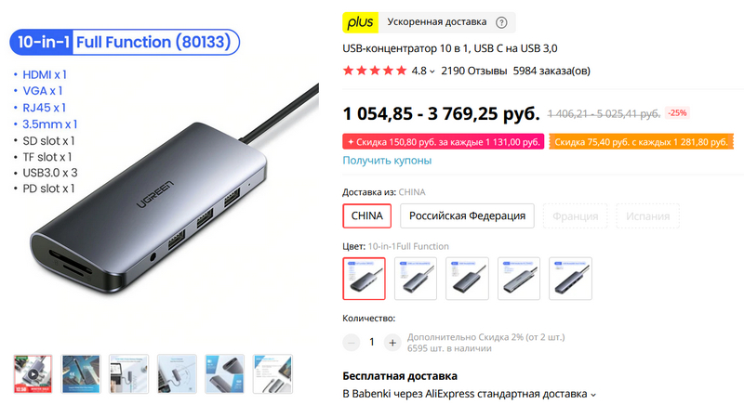This screenshot has width=744, height=404.
Task: Select the fifth color variant swatch
Action: click(570, 279)
